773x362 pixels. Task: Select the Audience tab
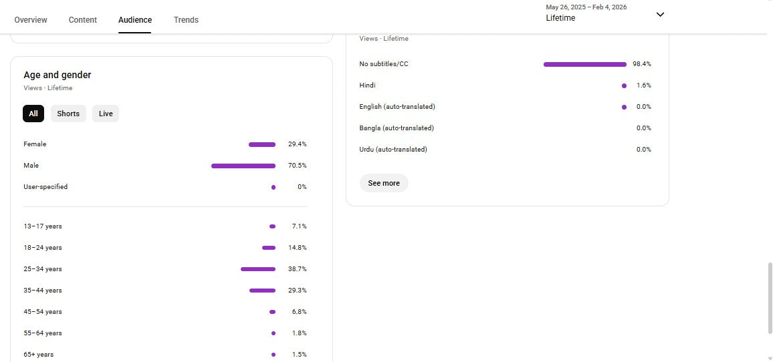tap(135, 20)
